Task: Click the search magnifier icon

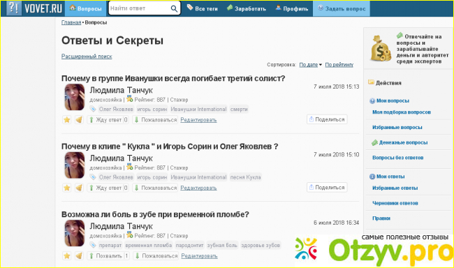Action: pos(174,8)
